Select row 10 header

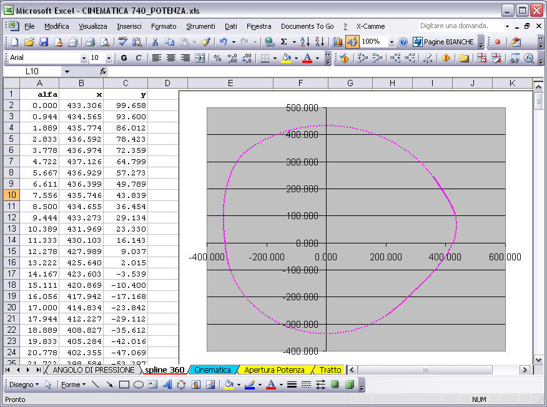[x=11, y=195]
